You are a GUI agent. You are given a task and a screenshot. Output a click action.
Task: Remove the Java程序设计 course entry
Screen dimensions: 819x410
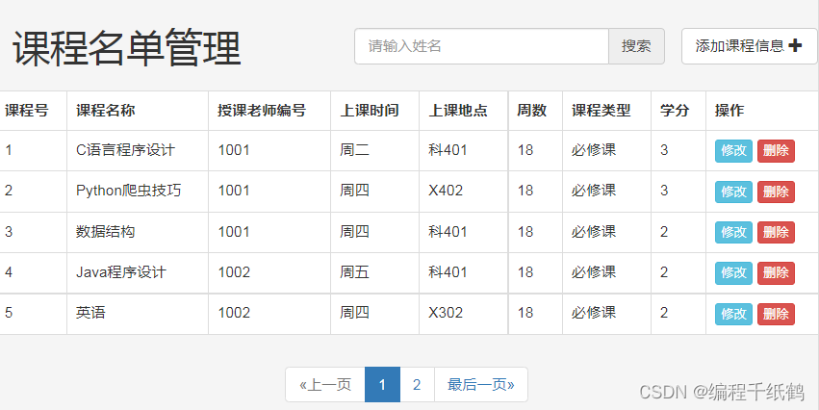click(776, 272)
